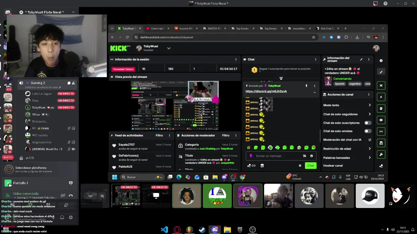Send message with the green Chat button
The image size is (417, 234).
click(311, 165)
